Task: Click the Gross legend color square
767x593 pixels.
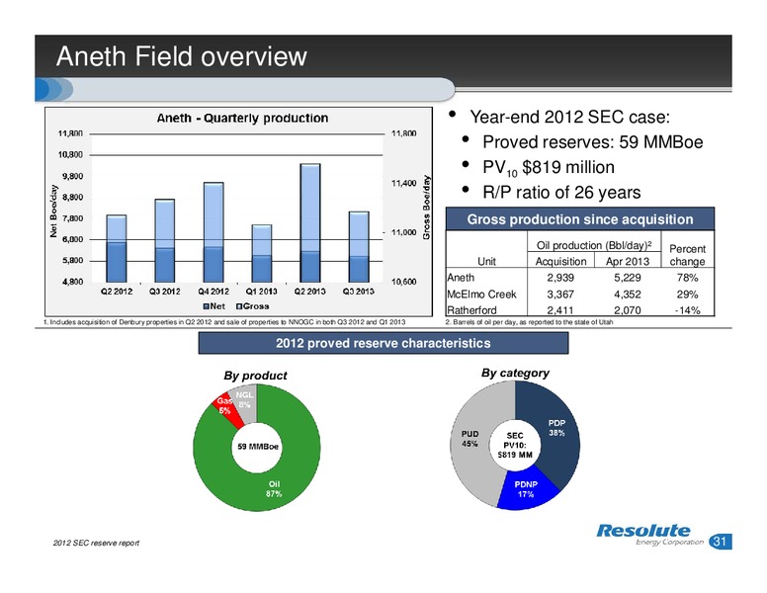Action: click(239, 306)
